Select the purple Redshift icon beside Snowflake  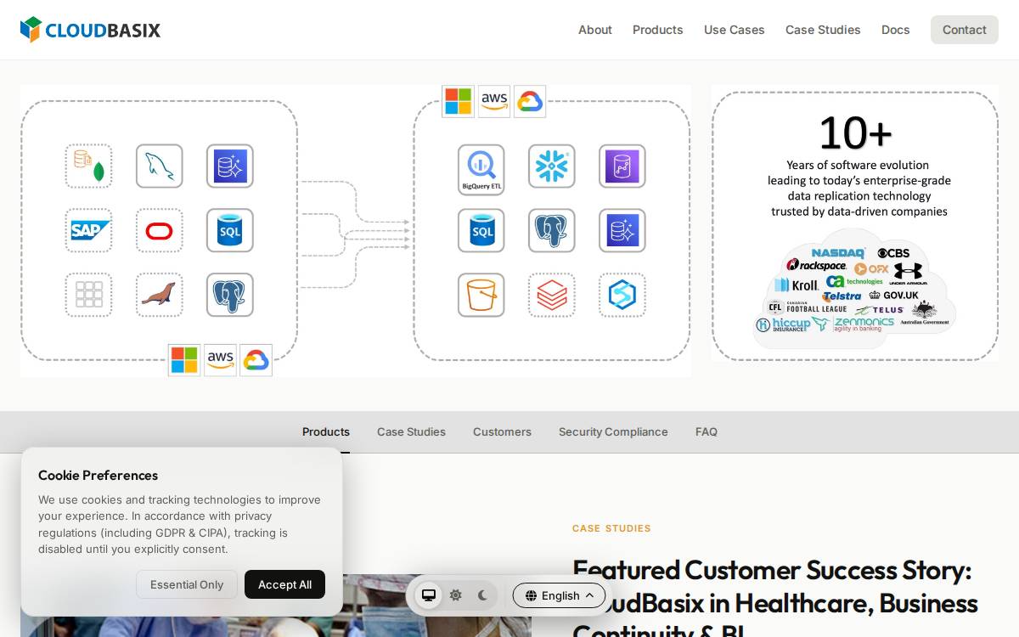(622, 166)
